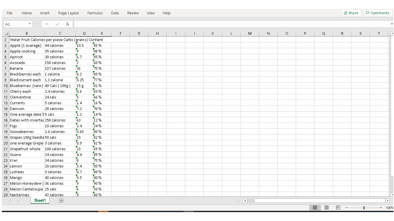The width and height of the screenshot is (394, 221).
Task: Zoom in with the plus button
Action: 381,208
